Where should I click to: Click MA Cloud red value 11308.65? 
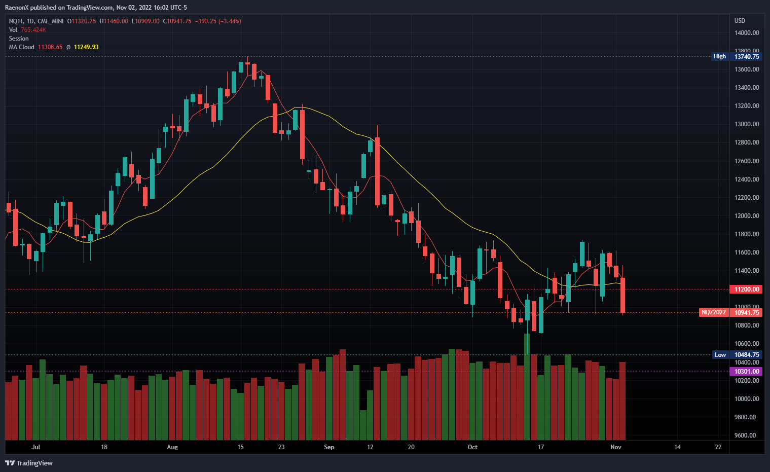click(50, 47)
